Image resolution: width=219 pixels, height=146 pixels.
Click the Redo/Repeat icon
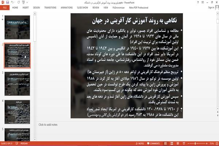pyautogui.click(x=19, y=2)
